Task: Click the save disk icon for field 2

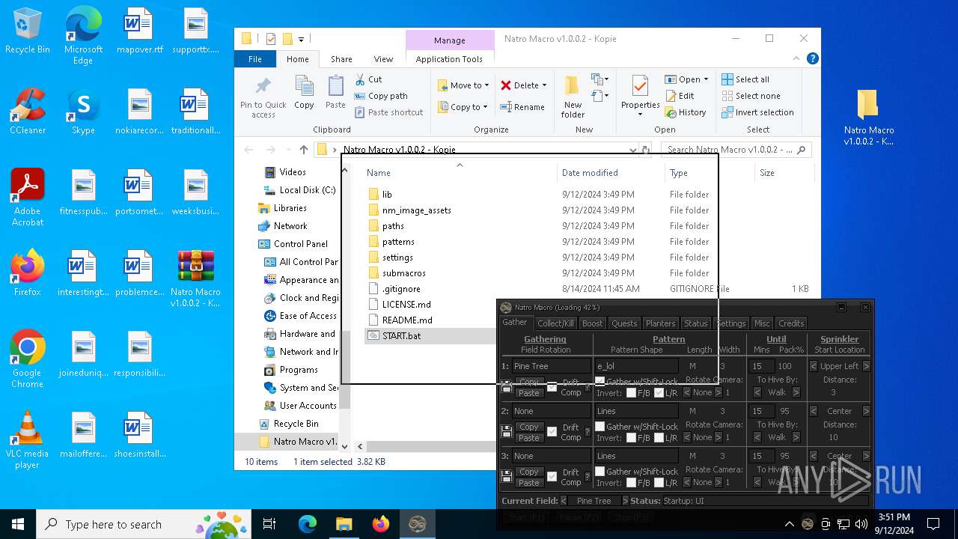Action: click(x=507, y=432)
